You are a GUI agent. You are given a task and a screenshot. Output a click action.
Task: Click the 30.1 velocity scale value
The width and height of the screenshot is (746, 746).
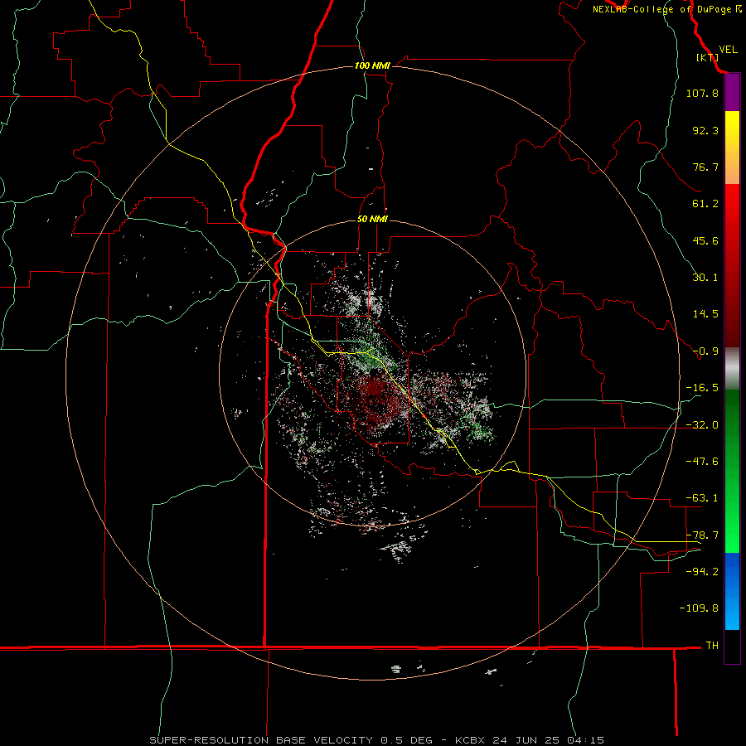tap(705, 278)
